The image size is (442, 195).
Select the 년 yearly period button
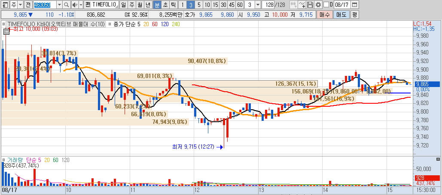point(148,5)
